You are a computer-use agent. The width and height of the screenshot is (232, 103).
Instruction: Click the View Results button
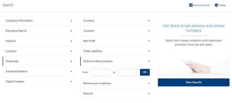(194, 82)
